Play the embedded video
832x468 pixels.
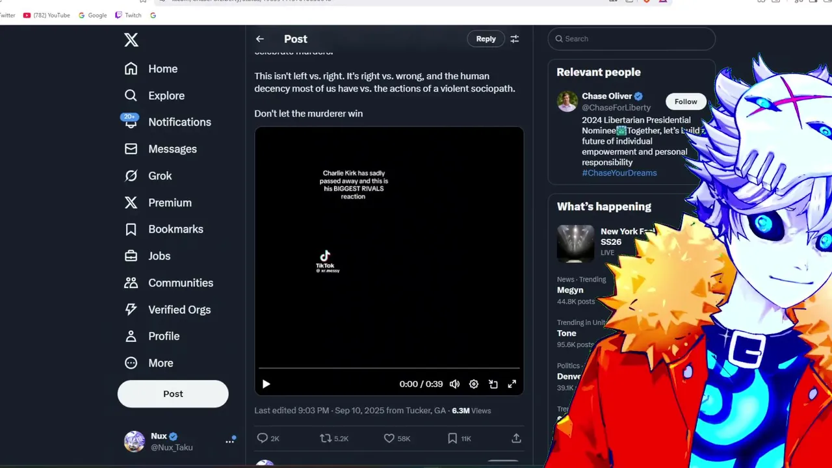(x=266, y=384)
